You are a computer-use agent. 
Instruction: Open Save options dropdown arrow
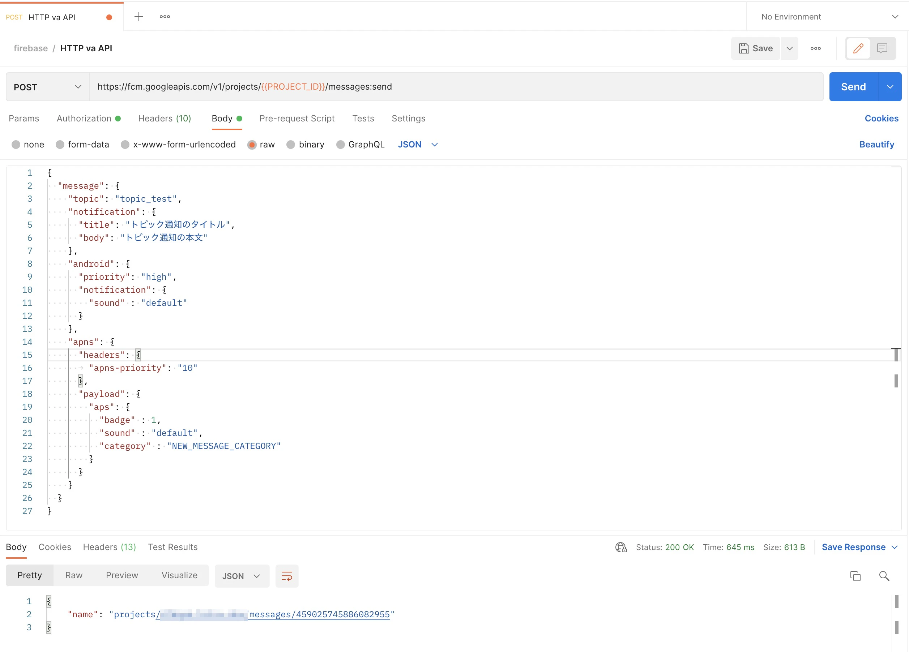point(790,48)
